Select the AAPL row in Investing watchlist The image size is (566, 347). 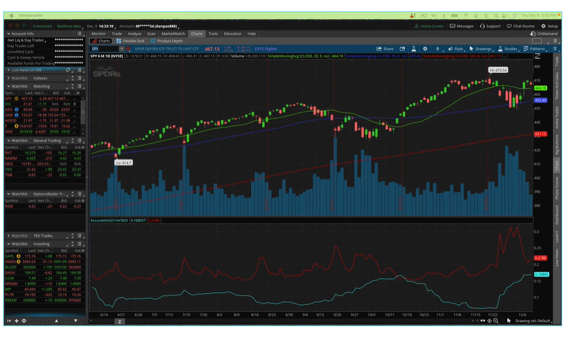(44, 256)
